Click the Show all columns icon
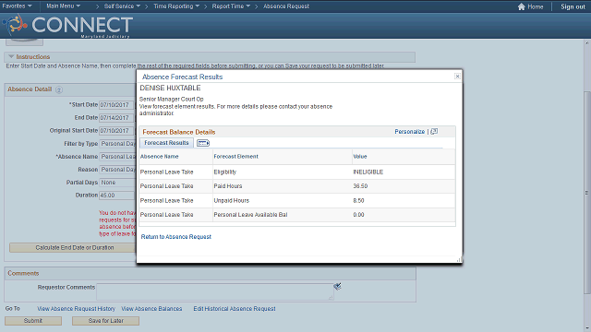The width and height of the screenshot is (591, 332). pyautogui.click(x=203, y=143)
